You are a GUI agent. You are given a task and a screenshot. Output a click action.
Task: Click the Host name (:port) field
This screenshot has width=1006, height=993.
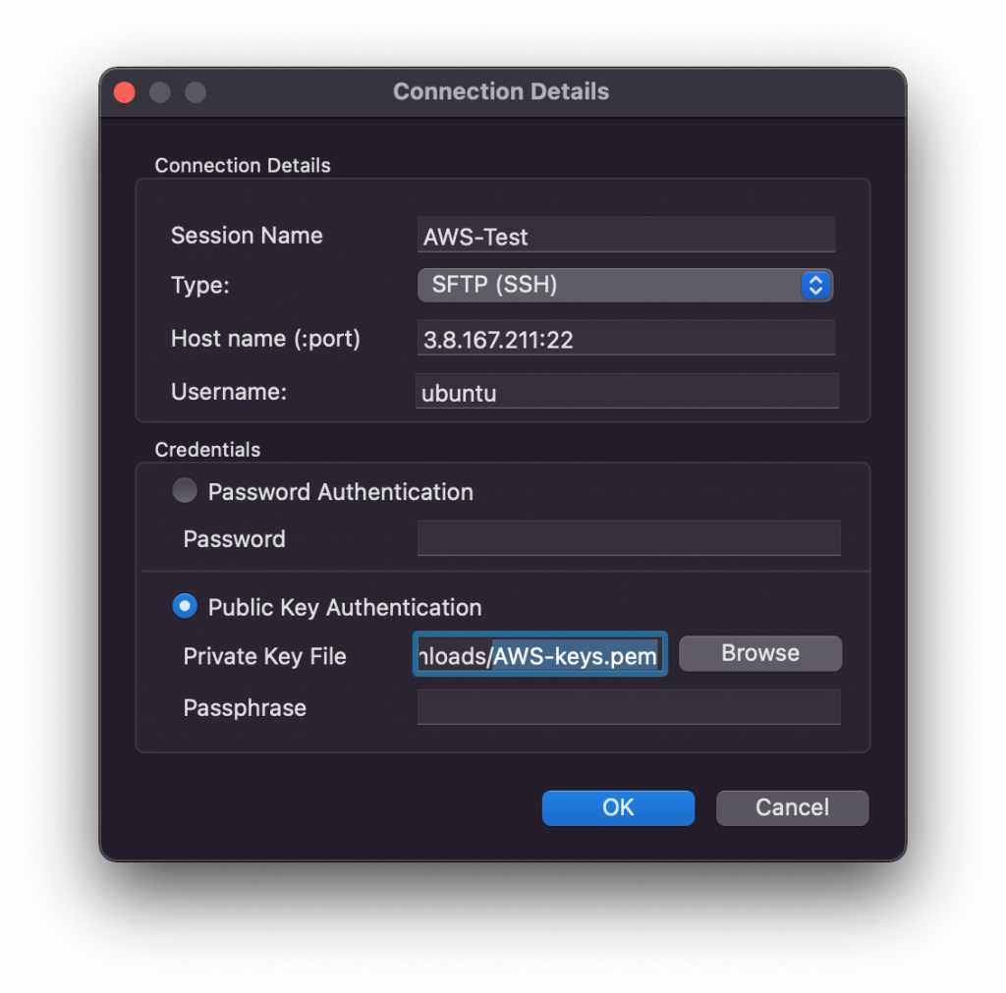(626, 338)
